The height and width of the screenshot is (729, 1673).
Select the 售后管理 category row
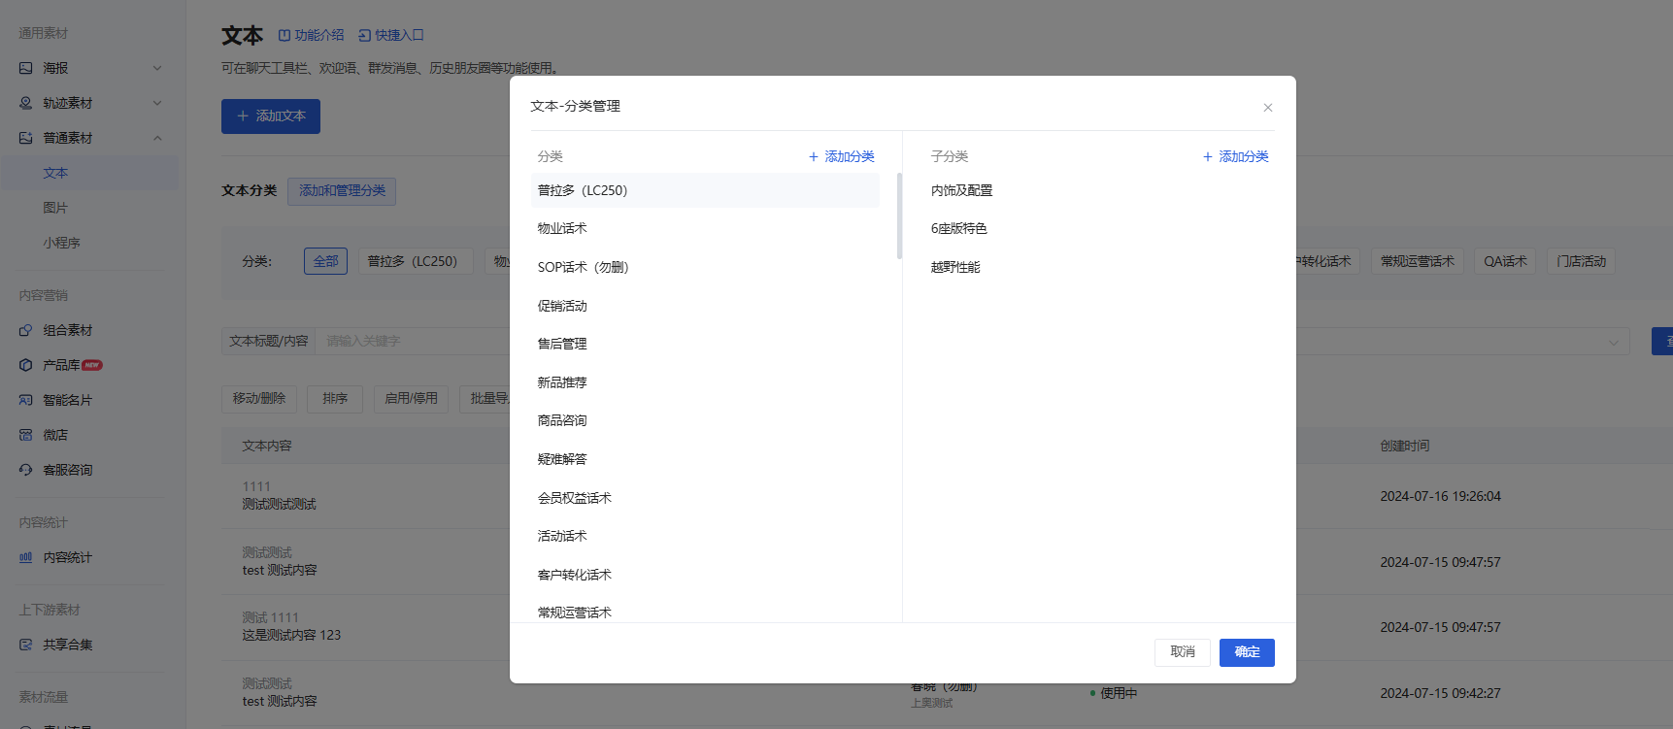pyautogui.click(x=705, y=344)
